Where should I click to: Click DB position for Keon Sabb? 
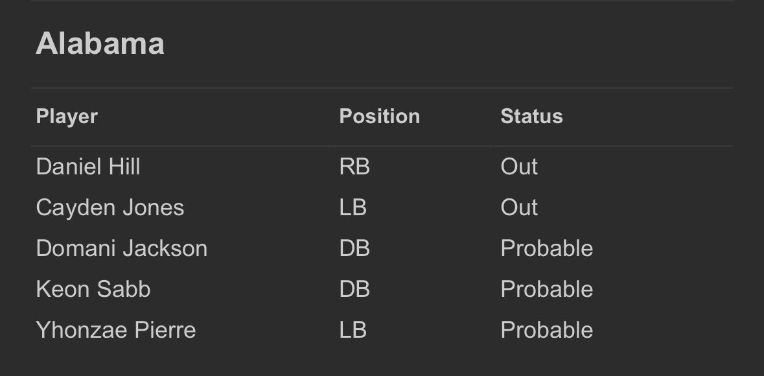[x=354, y=289]
